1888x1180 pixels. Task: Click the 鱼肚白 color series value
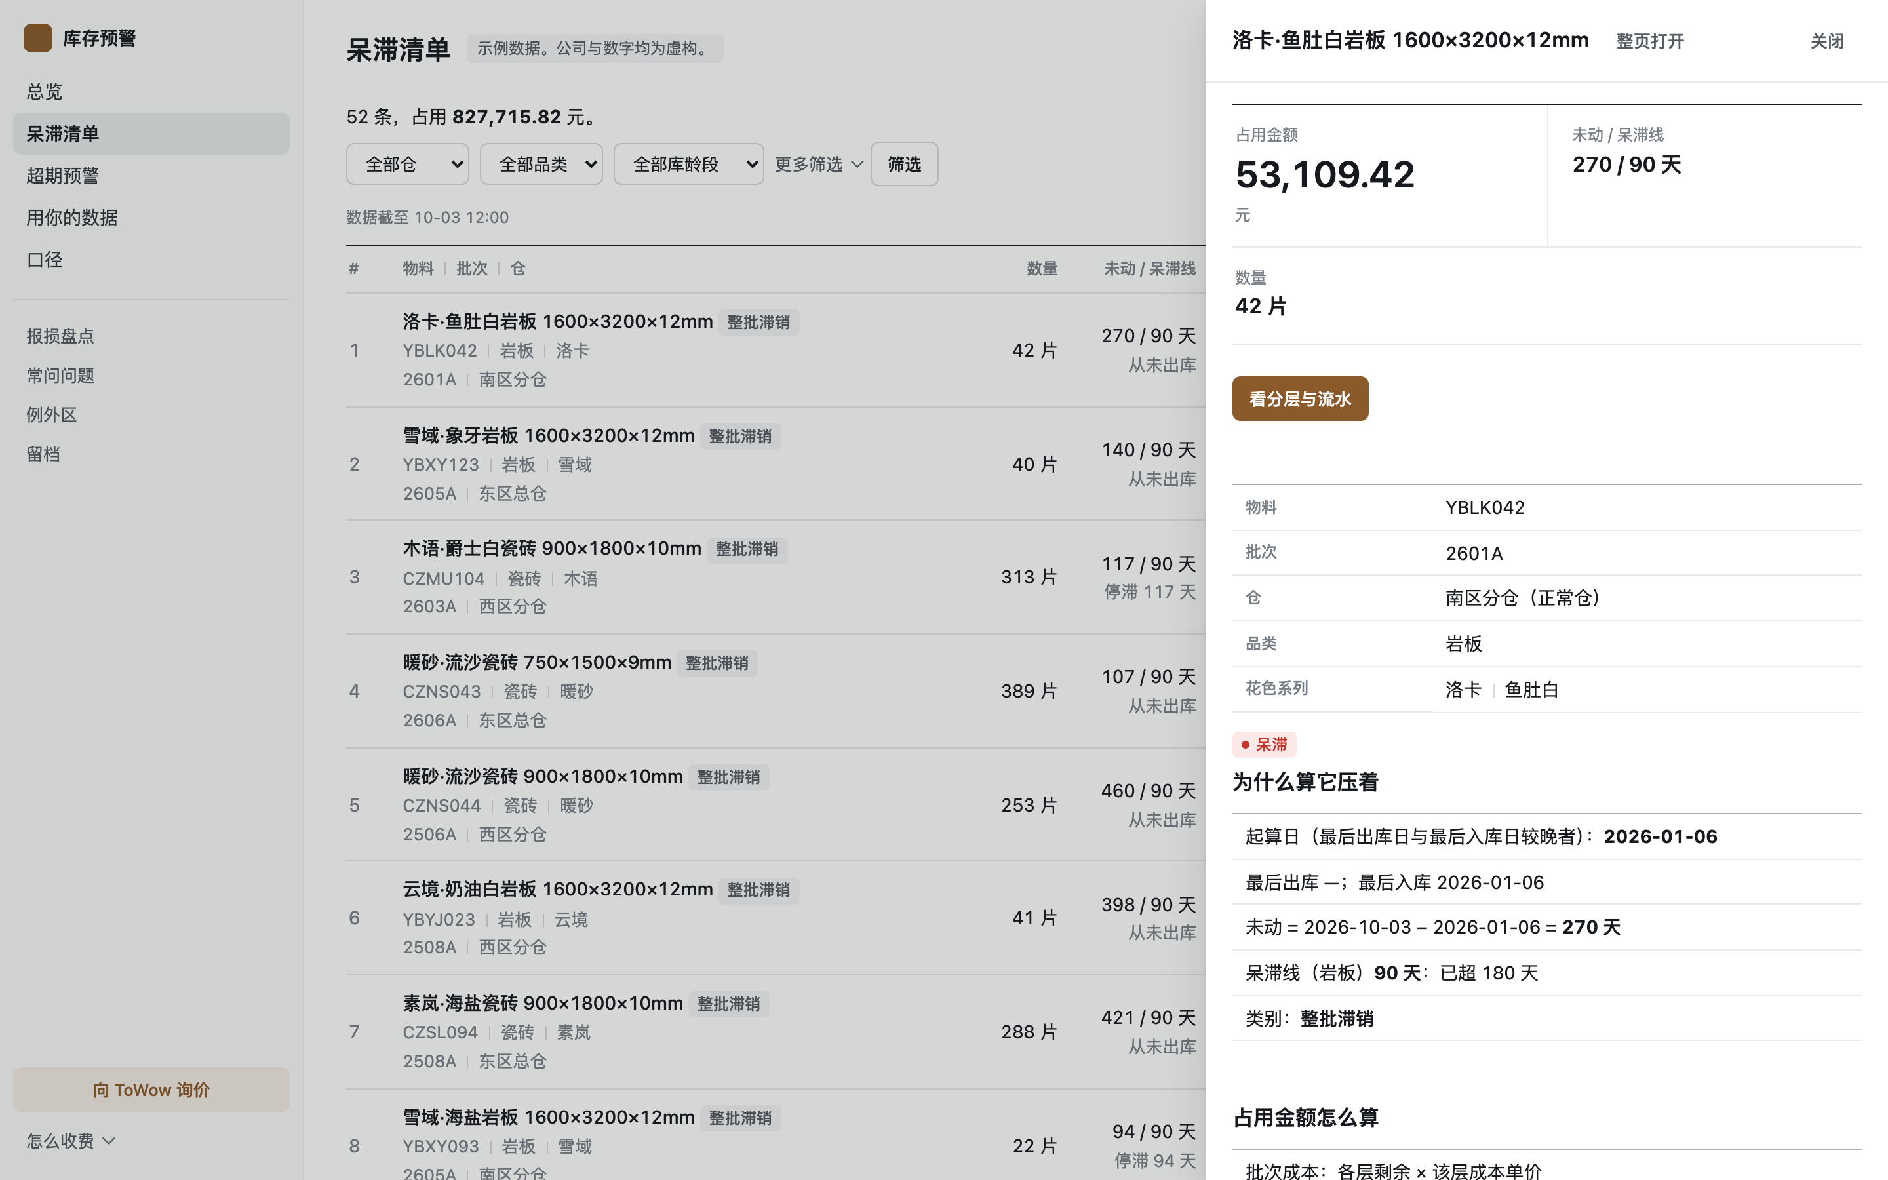[x=1531, y=690]
